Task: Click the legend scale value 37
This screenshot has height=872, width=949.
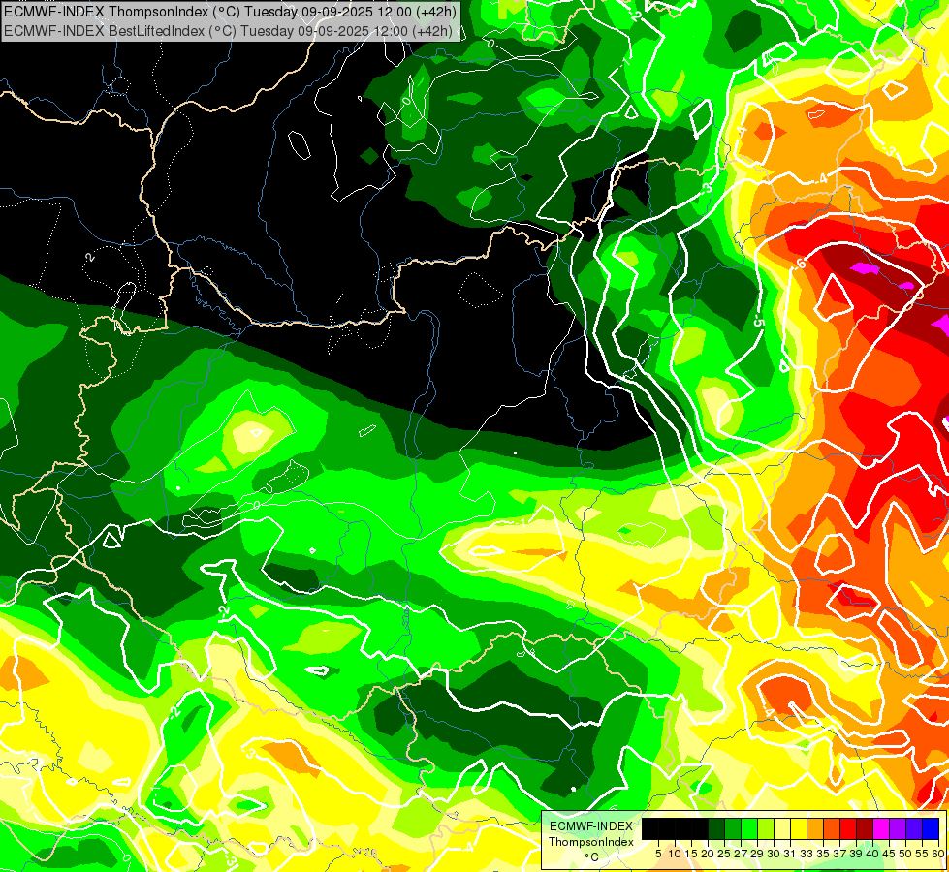Action: [839, 854]
